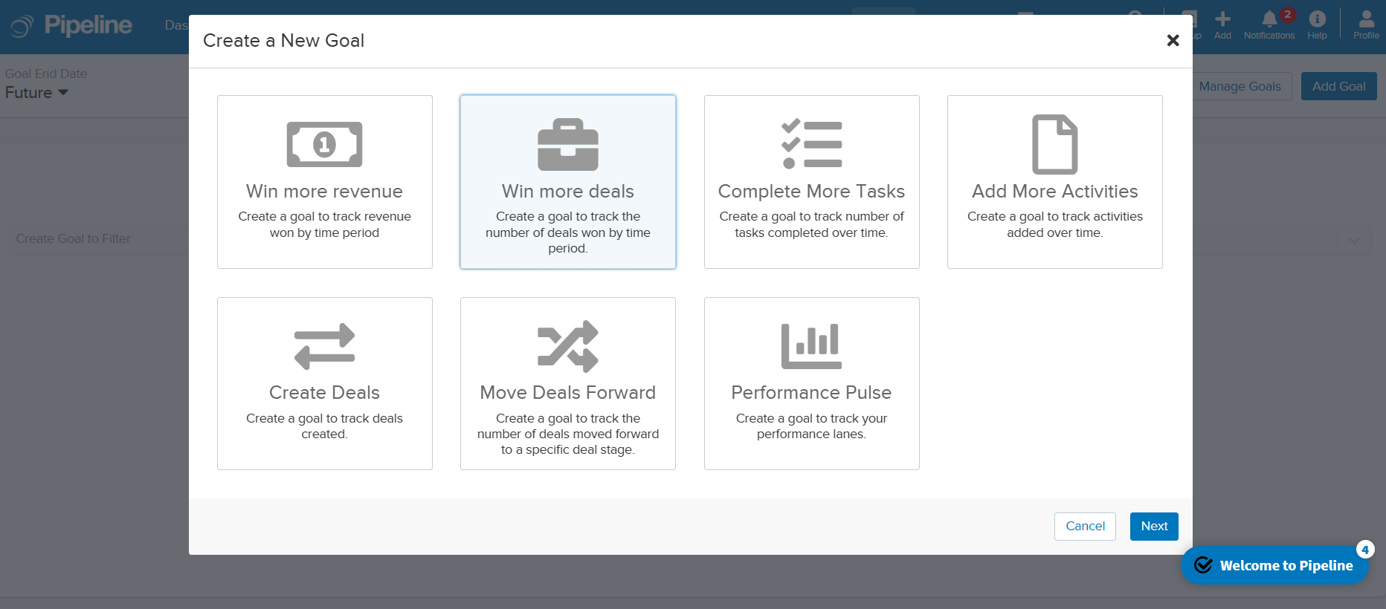Select the Win more revenue goal option

click(x=324, y=182)
